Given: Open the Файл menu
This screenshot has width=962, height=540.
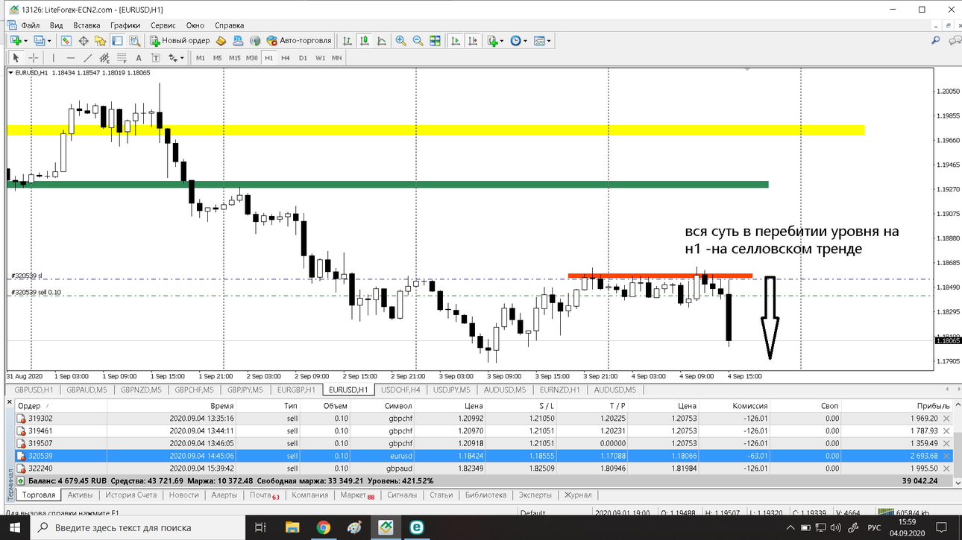Looking at the screenshot, I should tap(31, 25).
